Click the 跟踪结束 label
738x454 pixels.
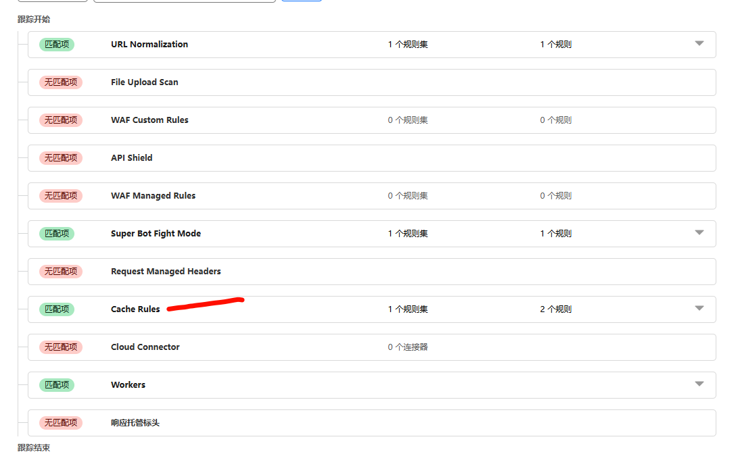(33, 447)
